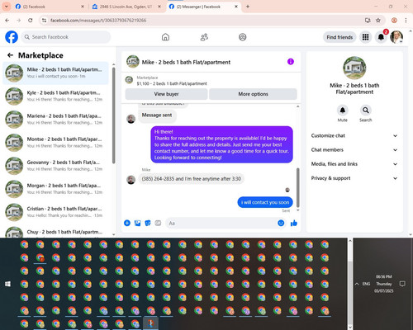The width and height of the screenshot is (413, 330).
Task: Open conversation information purple icon
Action: 291,62
